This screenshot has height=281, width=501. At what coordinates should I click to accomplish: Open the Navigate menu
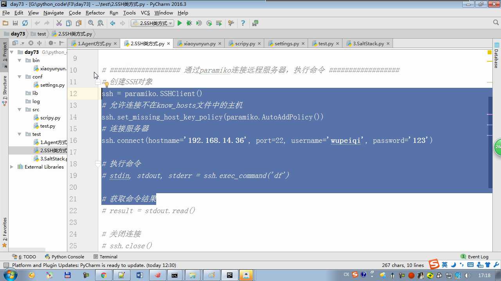(54, 13)
